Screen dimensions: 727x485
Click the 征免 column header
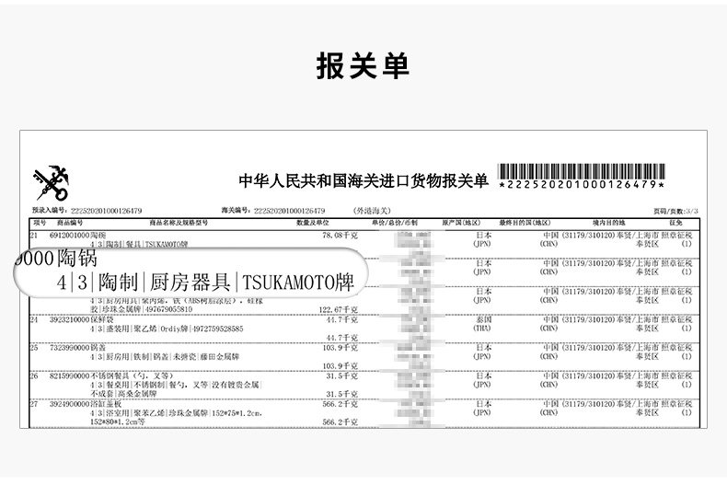pos(675,223)
